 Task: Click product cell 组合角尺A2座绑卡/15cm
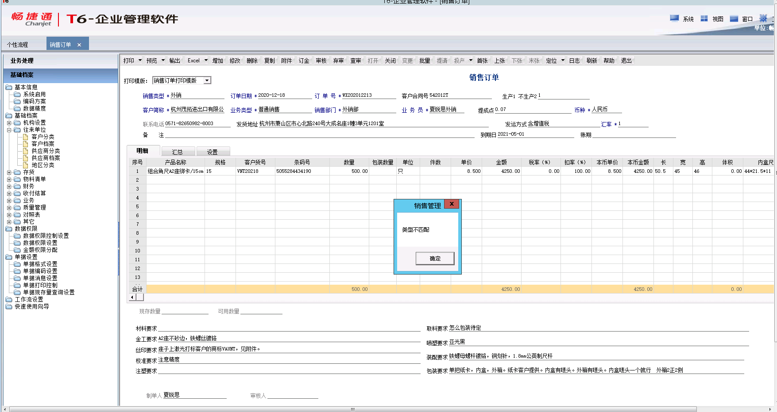point(175,171)
